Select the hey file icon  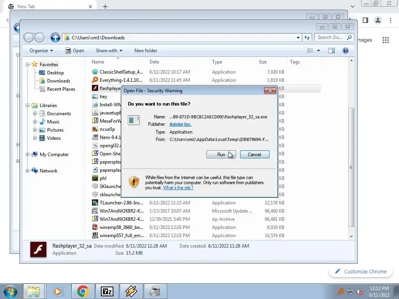point(95,97)
